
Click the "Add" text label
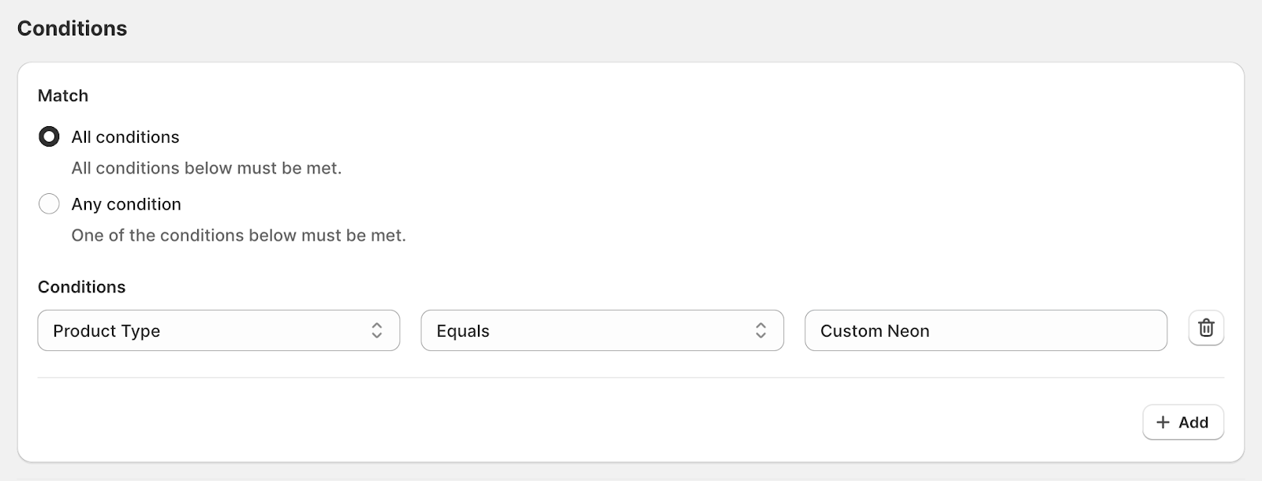tap(1193, 423)
